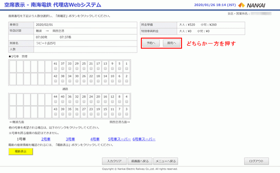Select seat 8 checkbox
Screen dimensions: 280x173
(119, 102)
